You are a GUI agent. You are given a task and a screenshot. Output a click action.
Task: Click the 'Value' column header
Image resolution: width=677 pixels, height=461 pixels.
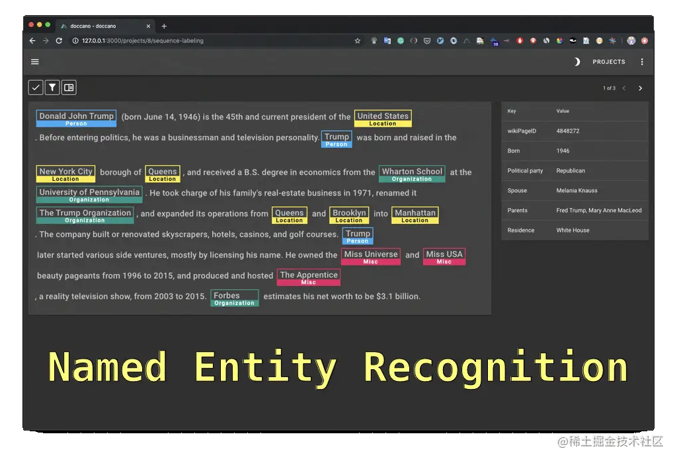[563, 111]
